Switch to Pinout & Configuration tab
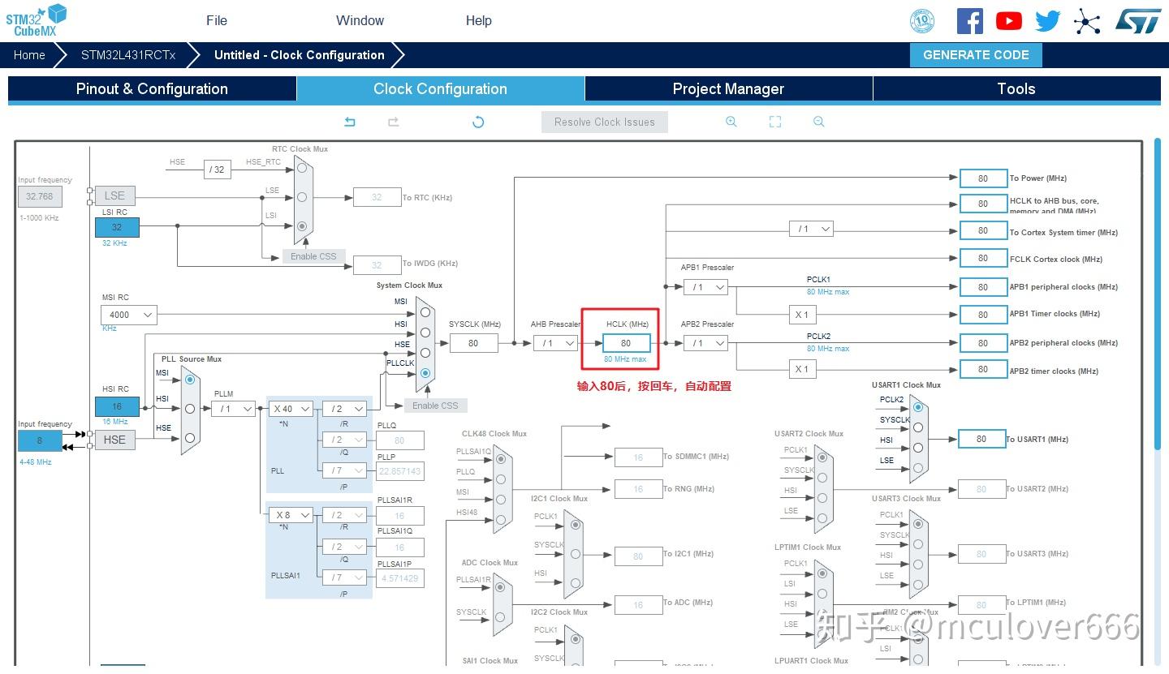1169x674 pixels. [152, 89]
